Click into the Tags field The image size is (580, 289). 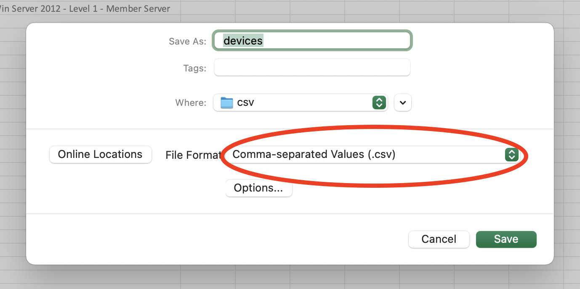(312, 68)
